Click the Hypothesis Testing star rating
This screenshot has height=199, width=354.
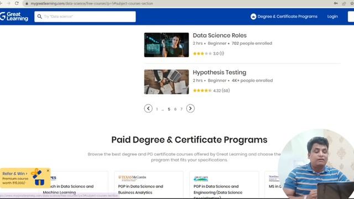click(x=202, y=91)
